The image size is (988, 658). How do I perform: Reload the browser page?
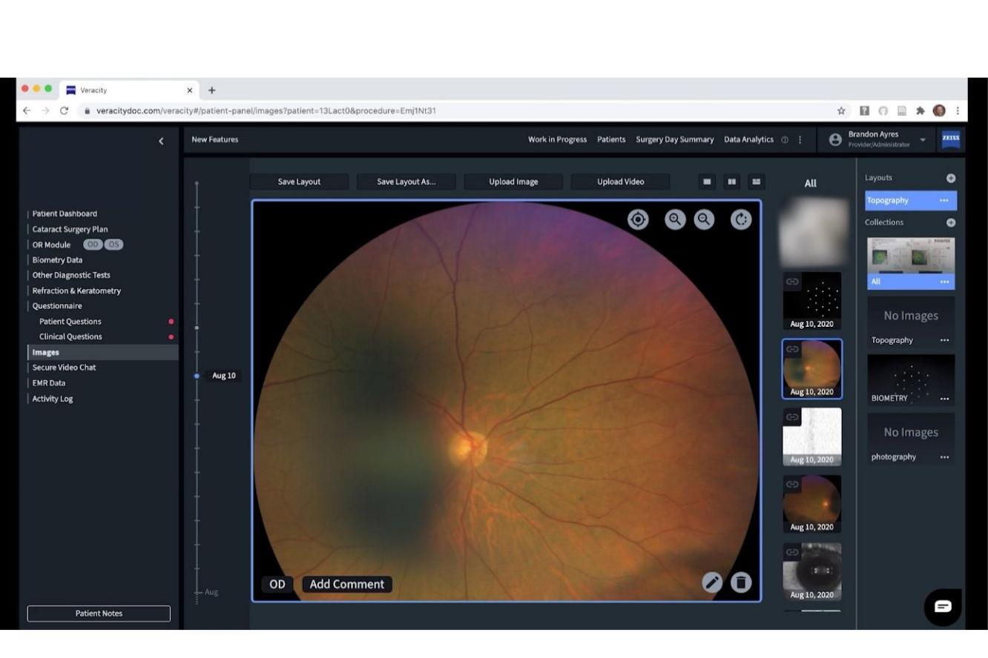point(64,110)
